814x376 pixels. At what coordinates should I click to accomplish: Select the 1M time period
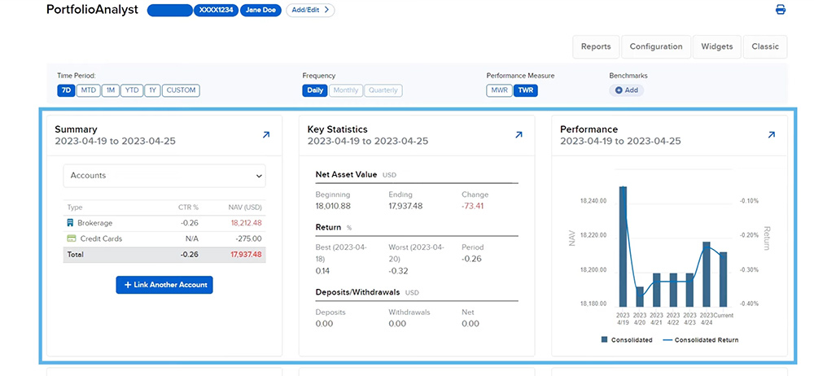click(111, 90)
